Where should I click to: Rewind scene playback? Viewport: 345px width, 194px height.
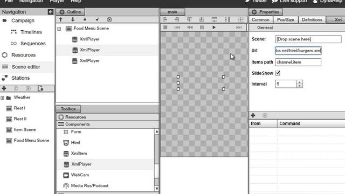(190, 27)
